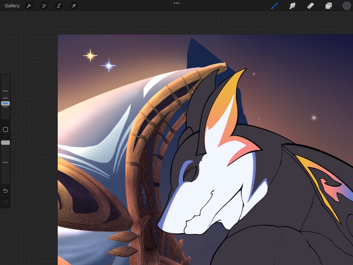Select the Smudge tool

[292, 6]
